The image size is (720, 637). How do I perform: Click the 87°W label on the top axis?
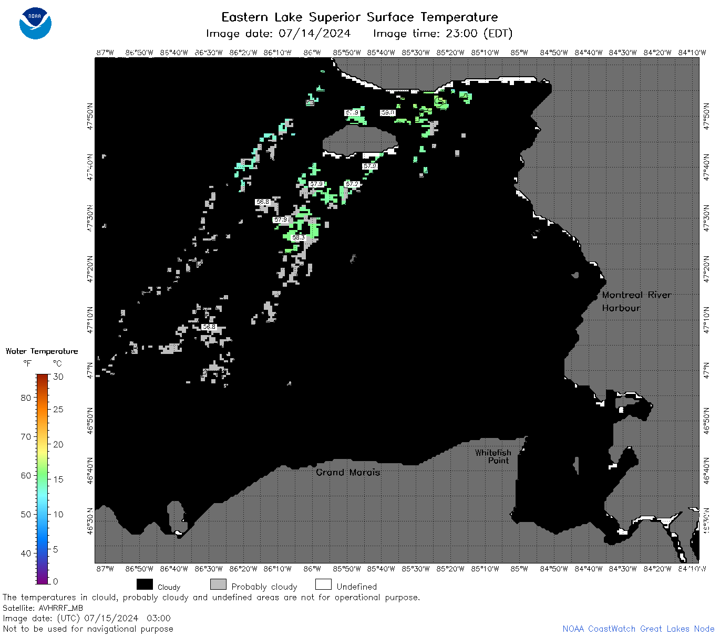[105, 53]
